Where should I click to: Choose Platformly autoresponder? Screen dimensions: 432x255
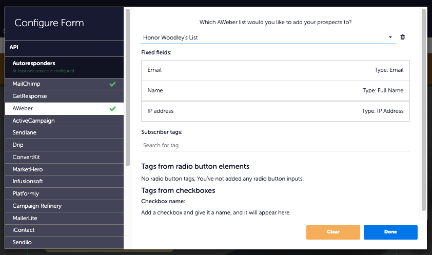(26, 194)
